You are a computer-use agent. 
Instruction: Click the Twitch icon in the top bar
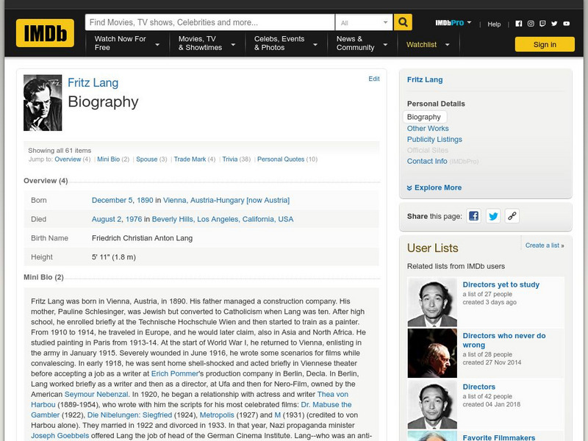click(543, 23)
